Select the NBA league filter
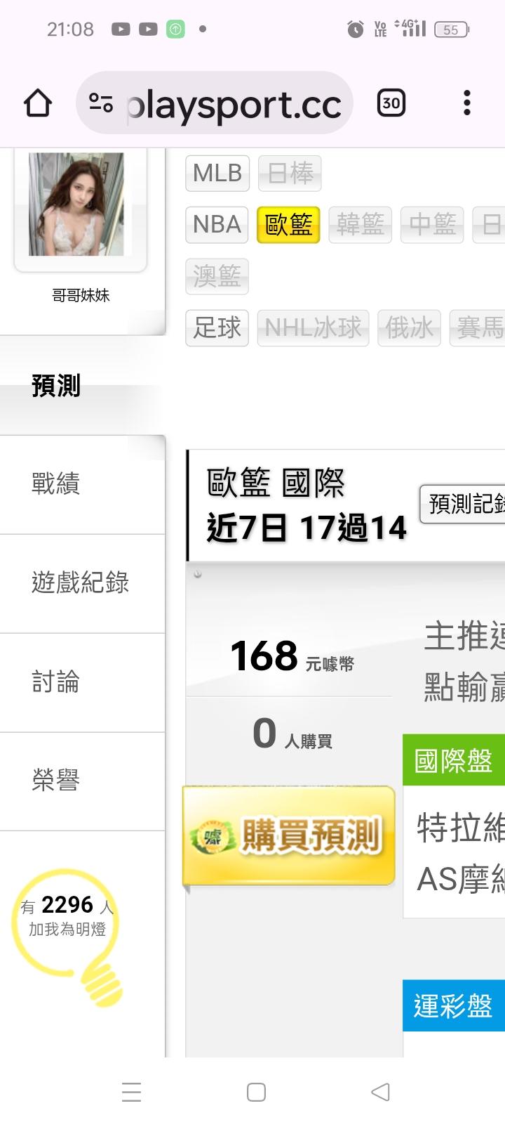Viewport: 505px width, 1127px height. (x=217, y=224)
